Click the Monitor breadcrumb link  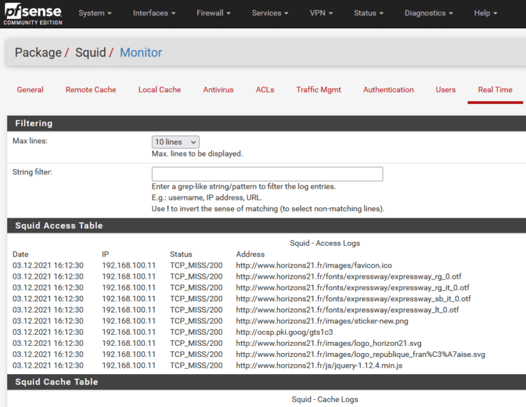click(141, 53)
